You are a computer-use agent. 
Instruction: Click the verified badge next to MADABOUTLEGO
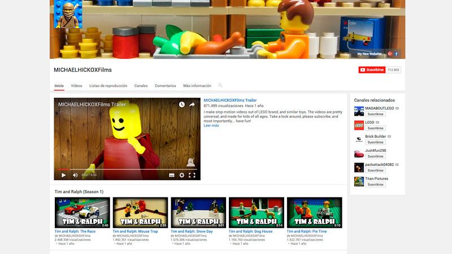coord(397,108)
